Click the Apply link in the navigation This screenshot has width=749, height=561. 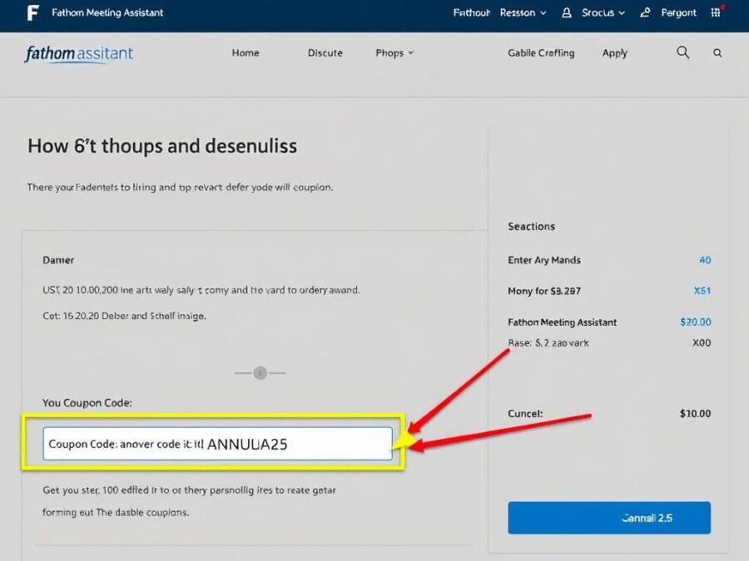point(614,52)
